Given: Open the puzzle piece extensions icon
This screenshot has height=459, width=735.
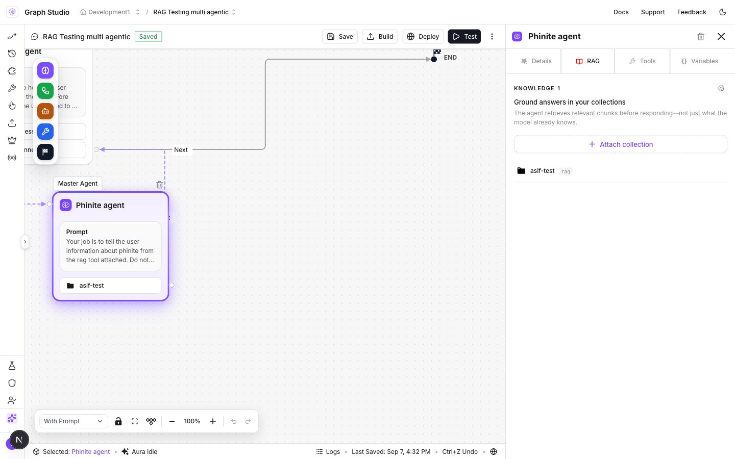Looking at the screenshot, I should [12, 71].
